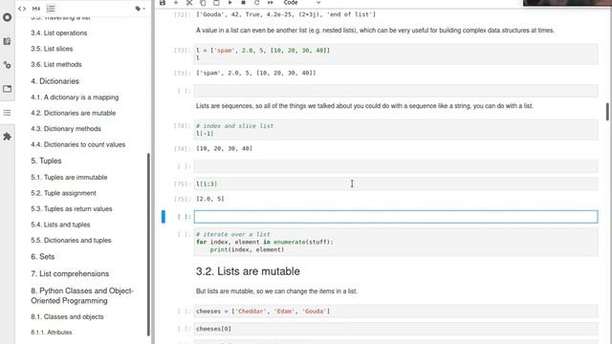Open the table of contents sidebar icon

(7, 113)
